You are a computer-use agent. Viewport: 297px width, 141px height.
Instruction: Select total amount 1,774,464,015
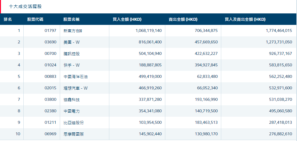point(279,31)
